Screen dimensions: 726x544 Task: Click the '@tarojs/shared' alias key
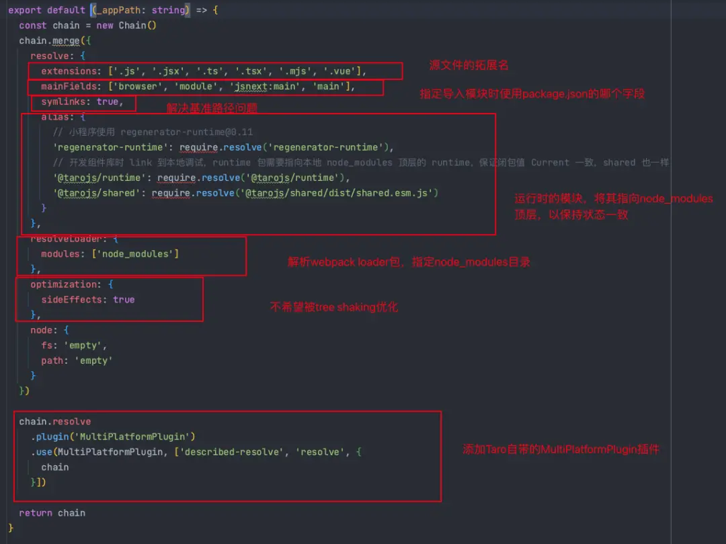(x=96, y=194)
